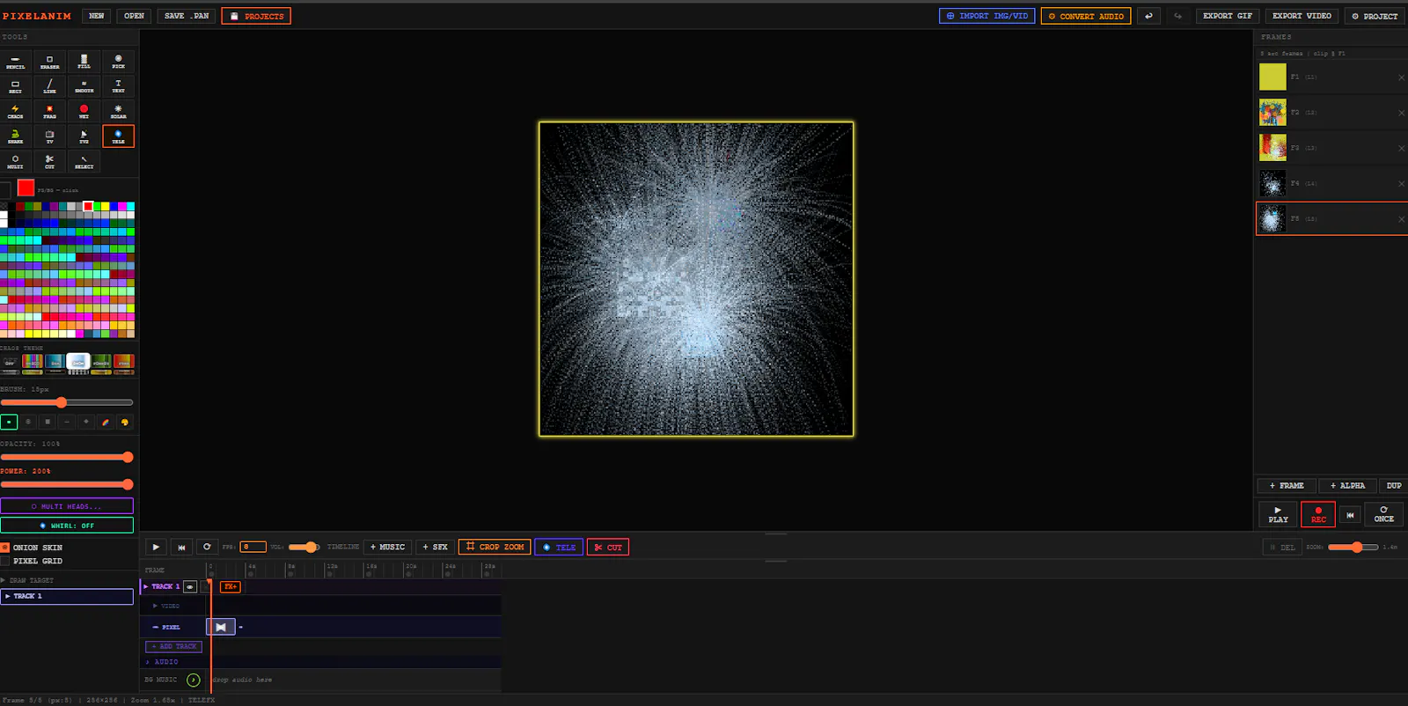The image size is (1408, 706).
Task: Choose the palette brush shape
Action: pyautogui.click(x=125, y=423)
